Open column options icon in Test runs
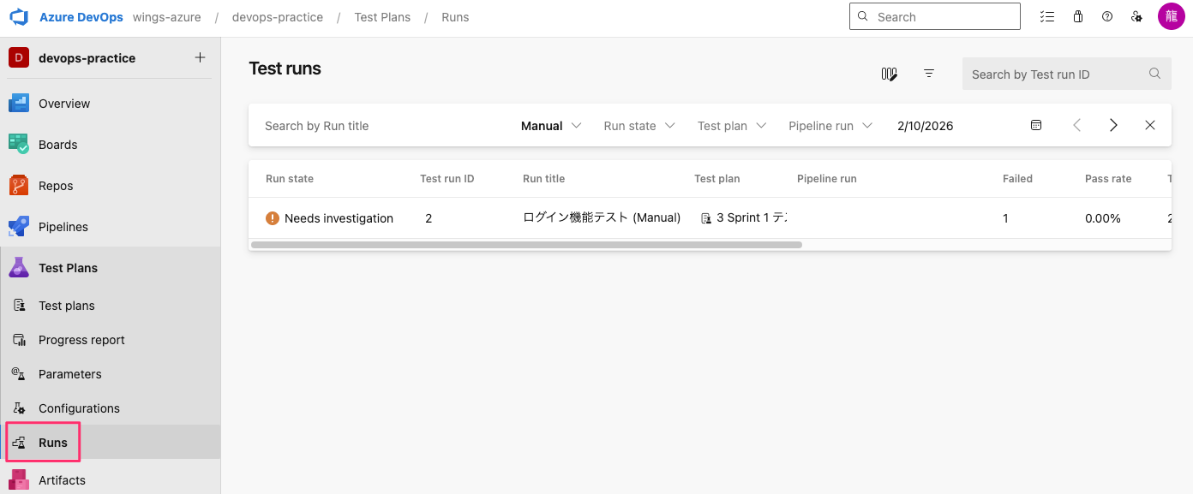 click(x=889, y=74)
